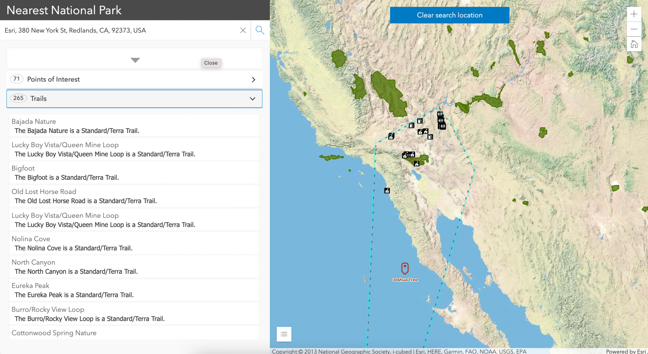648x354 pixels.
Task: Click the campground icon in the ocean
Action: [387, 191]
